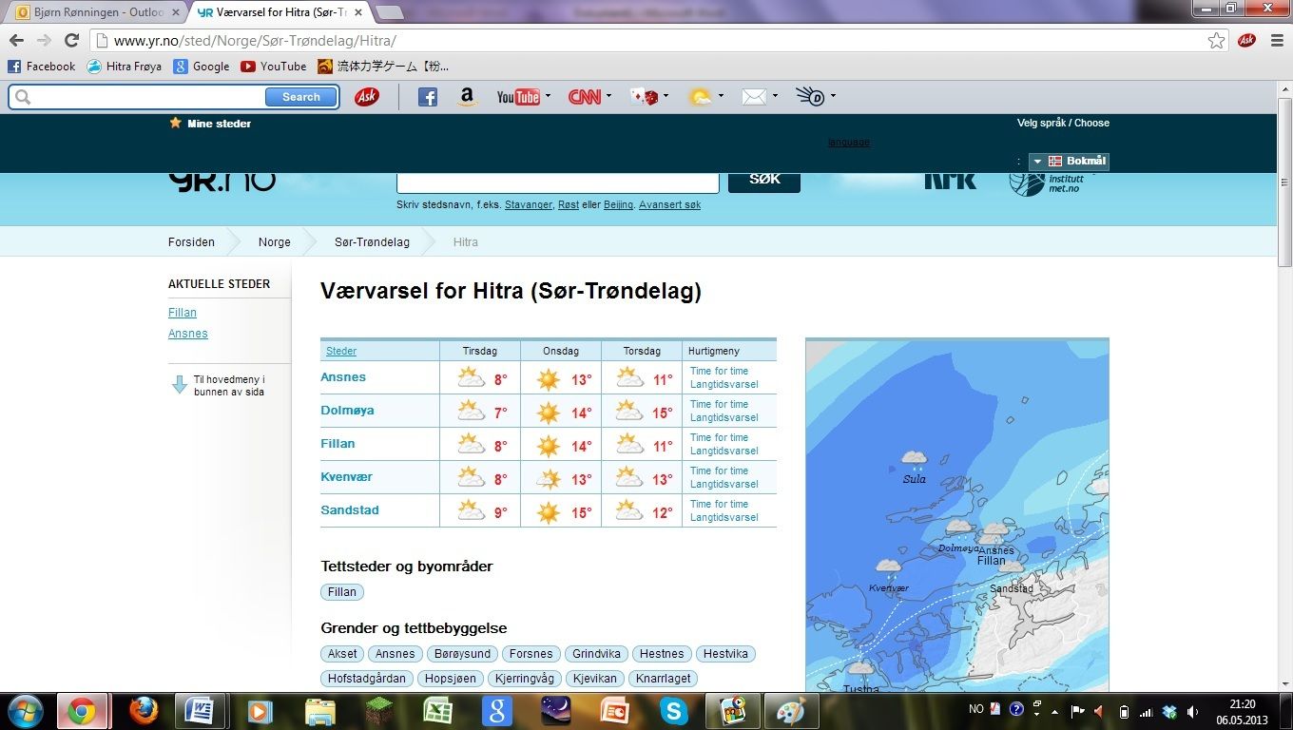Launch Firefox from the taskbar

pos(144,711)
